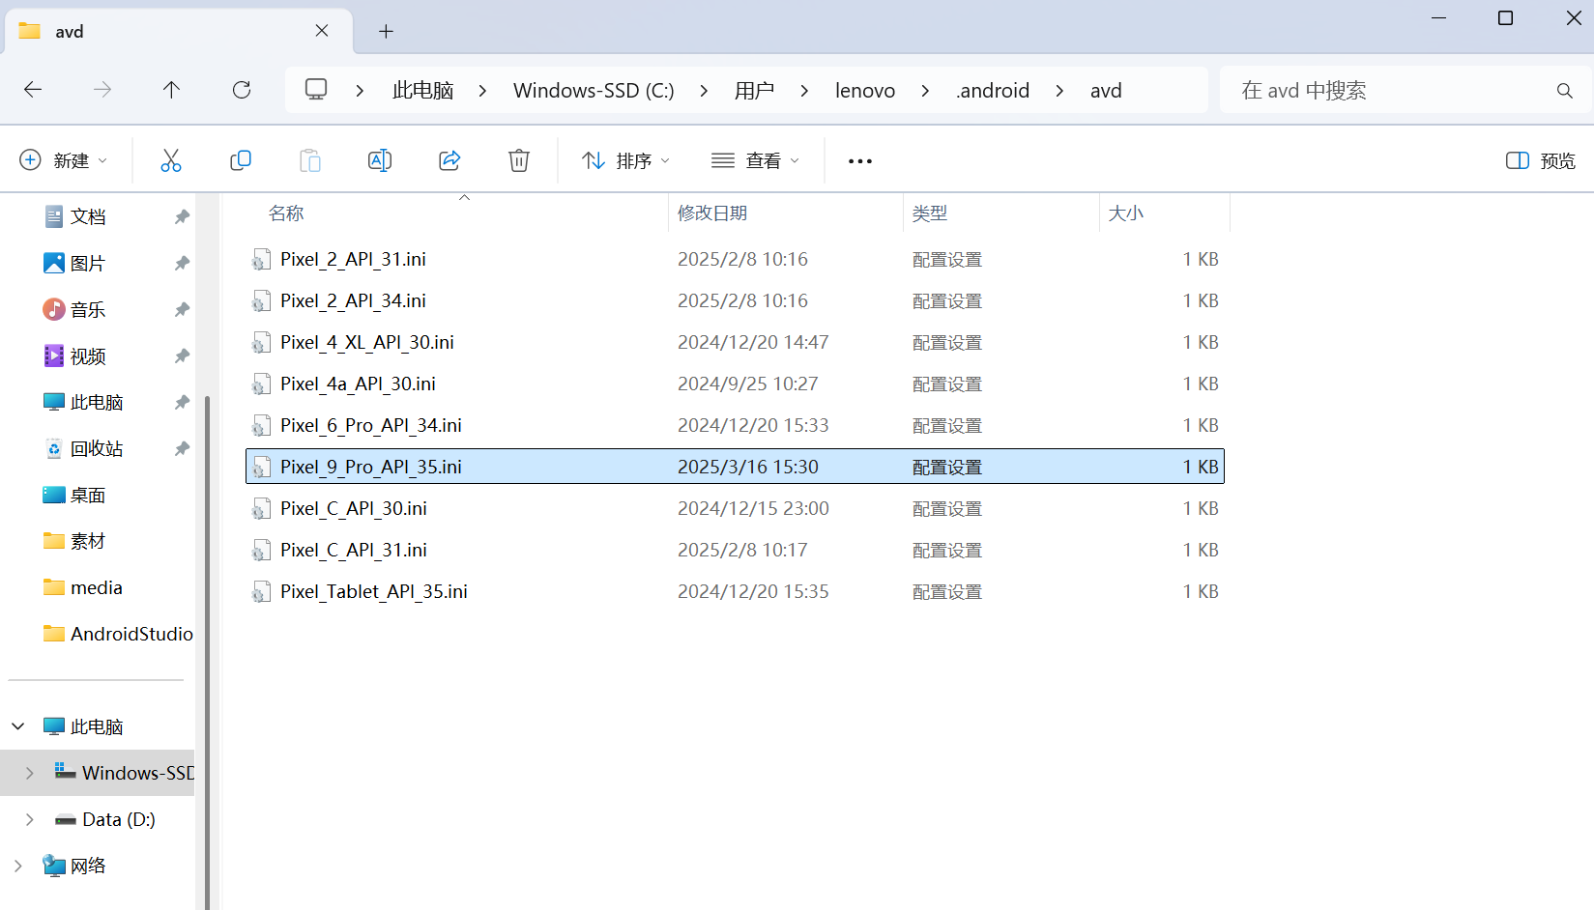Click the icon of Pixel_Tablet_API_35.ini

click(x=261, y=592)
